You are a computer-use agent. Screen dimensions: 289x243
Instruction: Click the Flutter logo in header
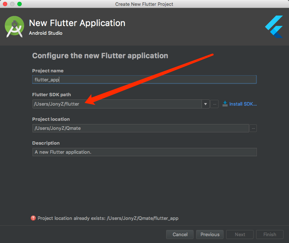click(274, 27)
